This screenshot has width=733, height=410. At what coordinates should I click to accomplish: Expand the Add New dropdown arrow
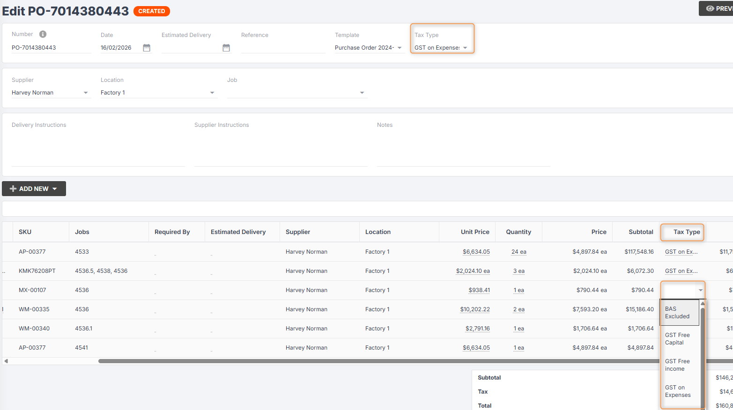tap(55, 189)
